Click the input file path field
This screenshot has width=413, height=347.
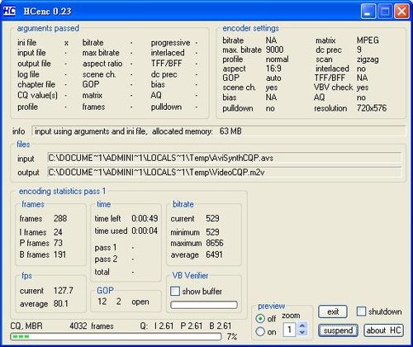point(224,158)
